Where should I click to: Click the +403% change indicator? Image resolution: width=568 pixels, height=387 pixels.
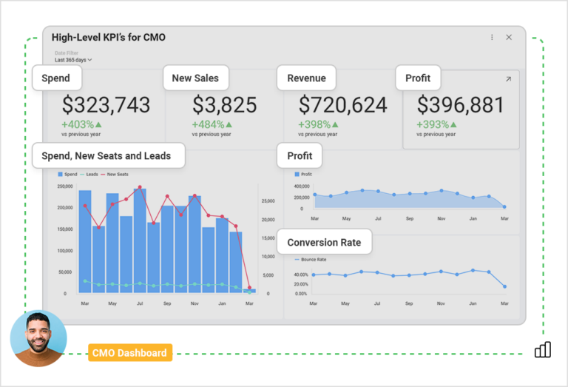(81, 124)
